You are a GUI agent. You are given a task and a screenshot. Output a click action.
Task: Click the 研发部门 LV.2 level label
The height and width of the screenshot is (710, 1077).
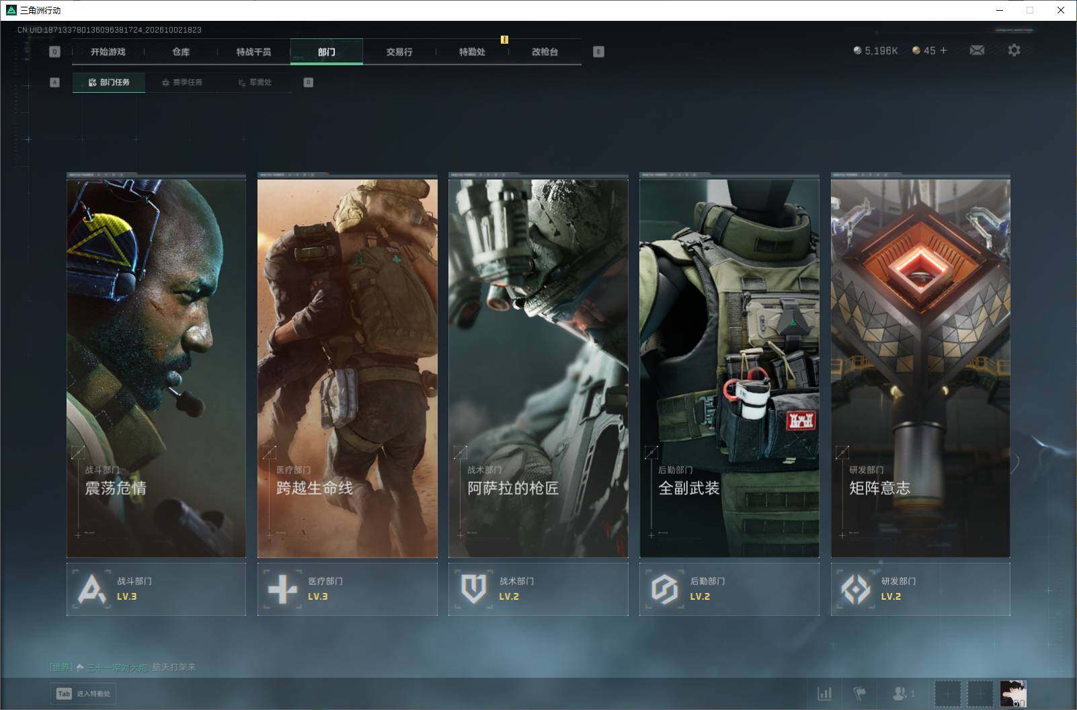tap(891, 596)
